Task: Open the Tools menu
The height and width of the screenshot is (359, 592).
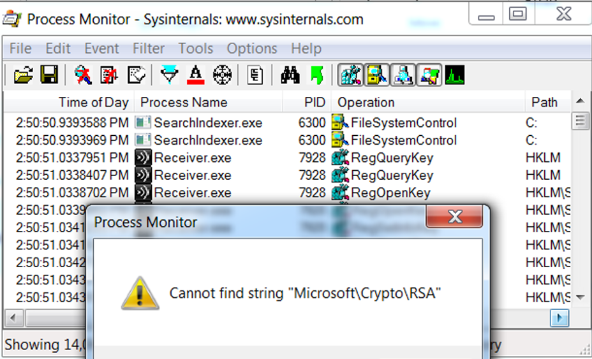Action: (x=196, y=48)
